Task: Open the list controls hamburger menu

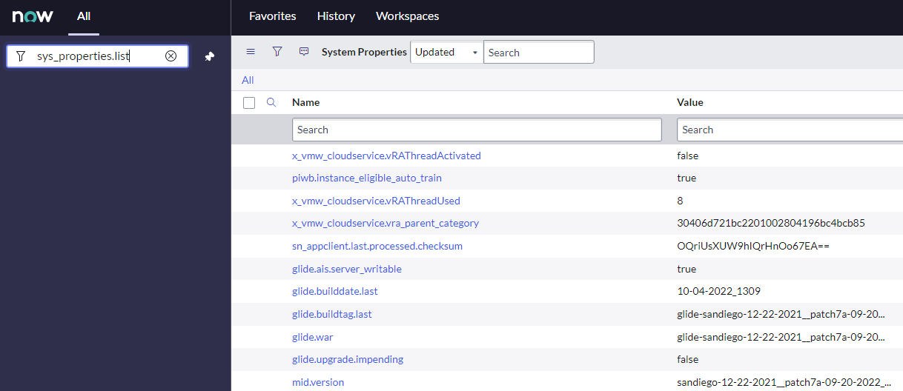Action: click(x=251, y=52)
